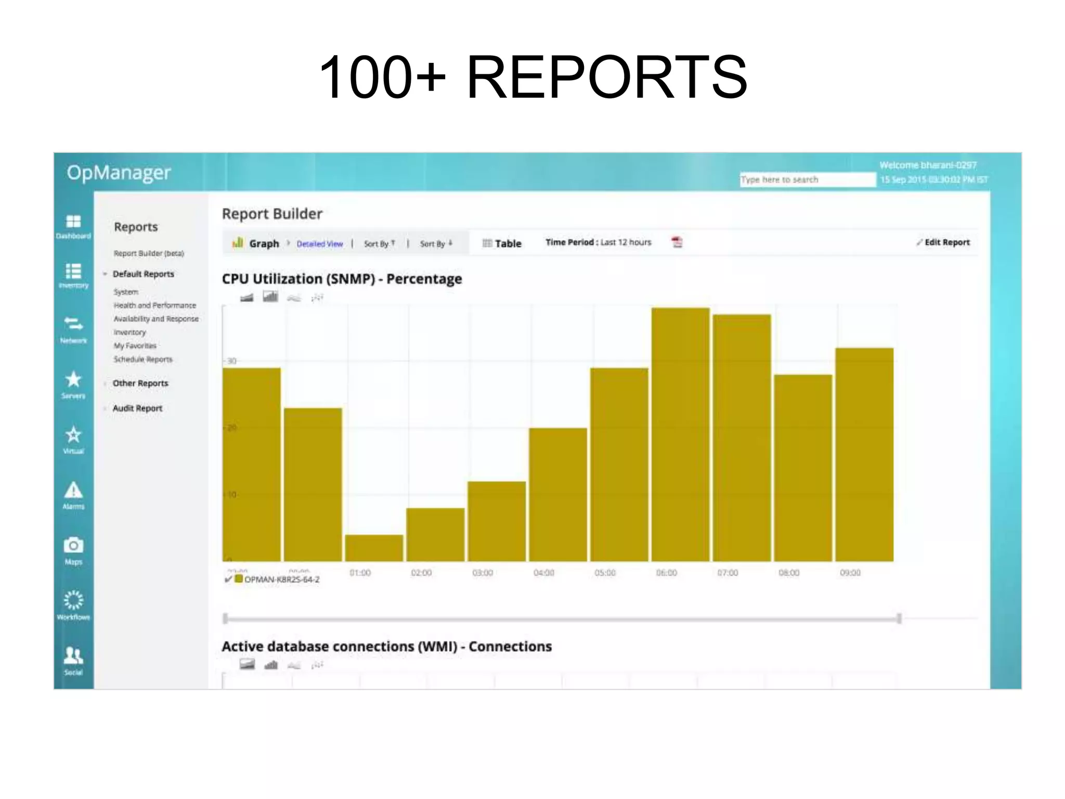Open System reports
Viewport: 1065px width, 799px height.
click(126, 292)
